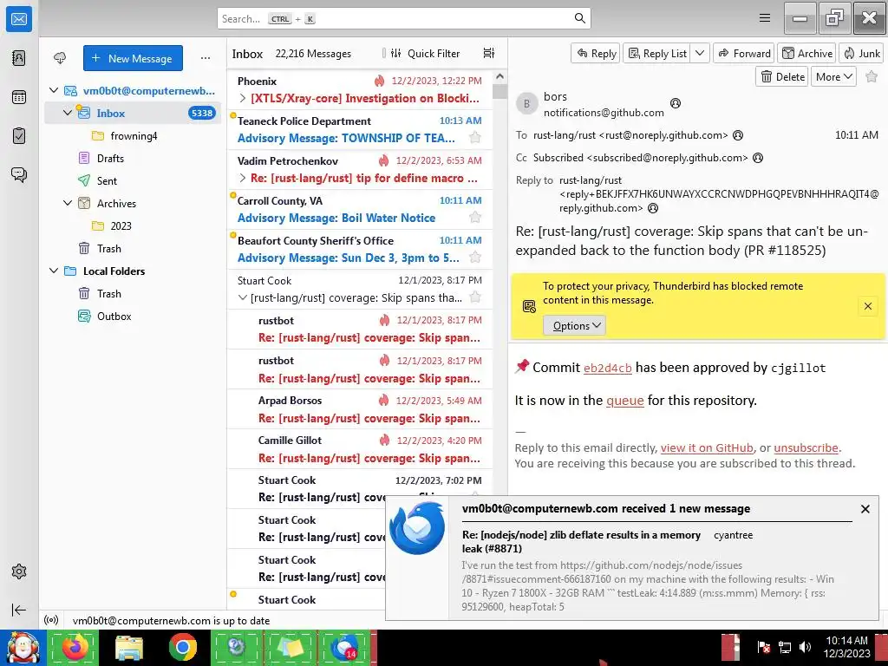Click the online status indicator icon
The image size is (888, 666).
(x=51, y=620)
